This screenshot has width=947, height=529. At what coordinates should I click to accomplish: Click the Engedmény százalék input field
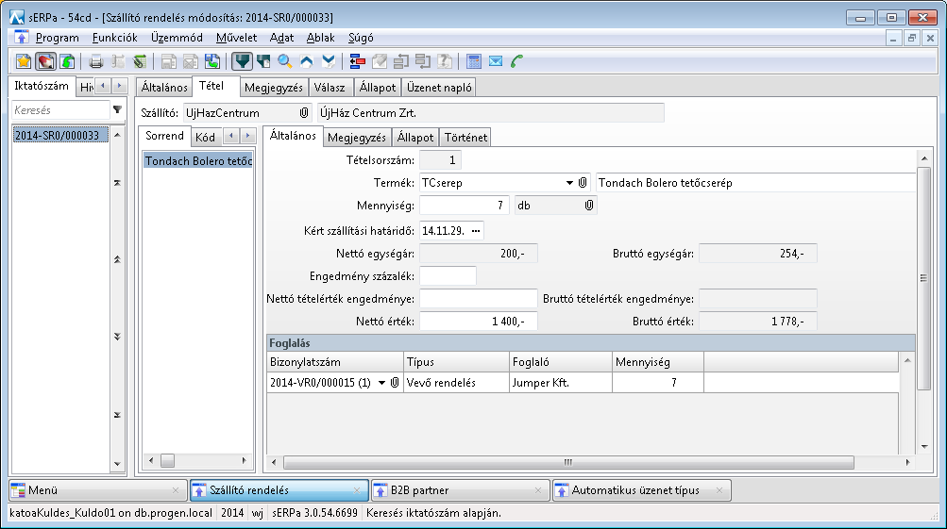tap(448, 275)
